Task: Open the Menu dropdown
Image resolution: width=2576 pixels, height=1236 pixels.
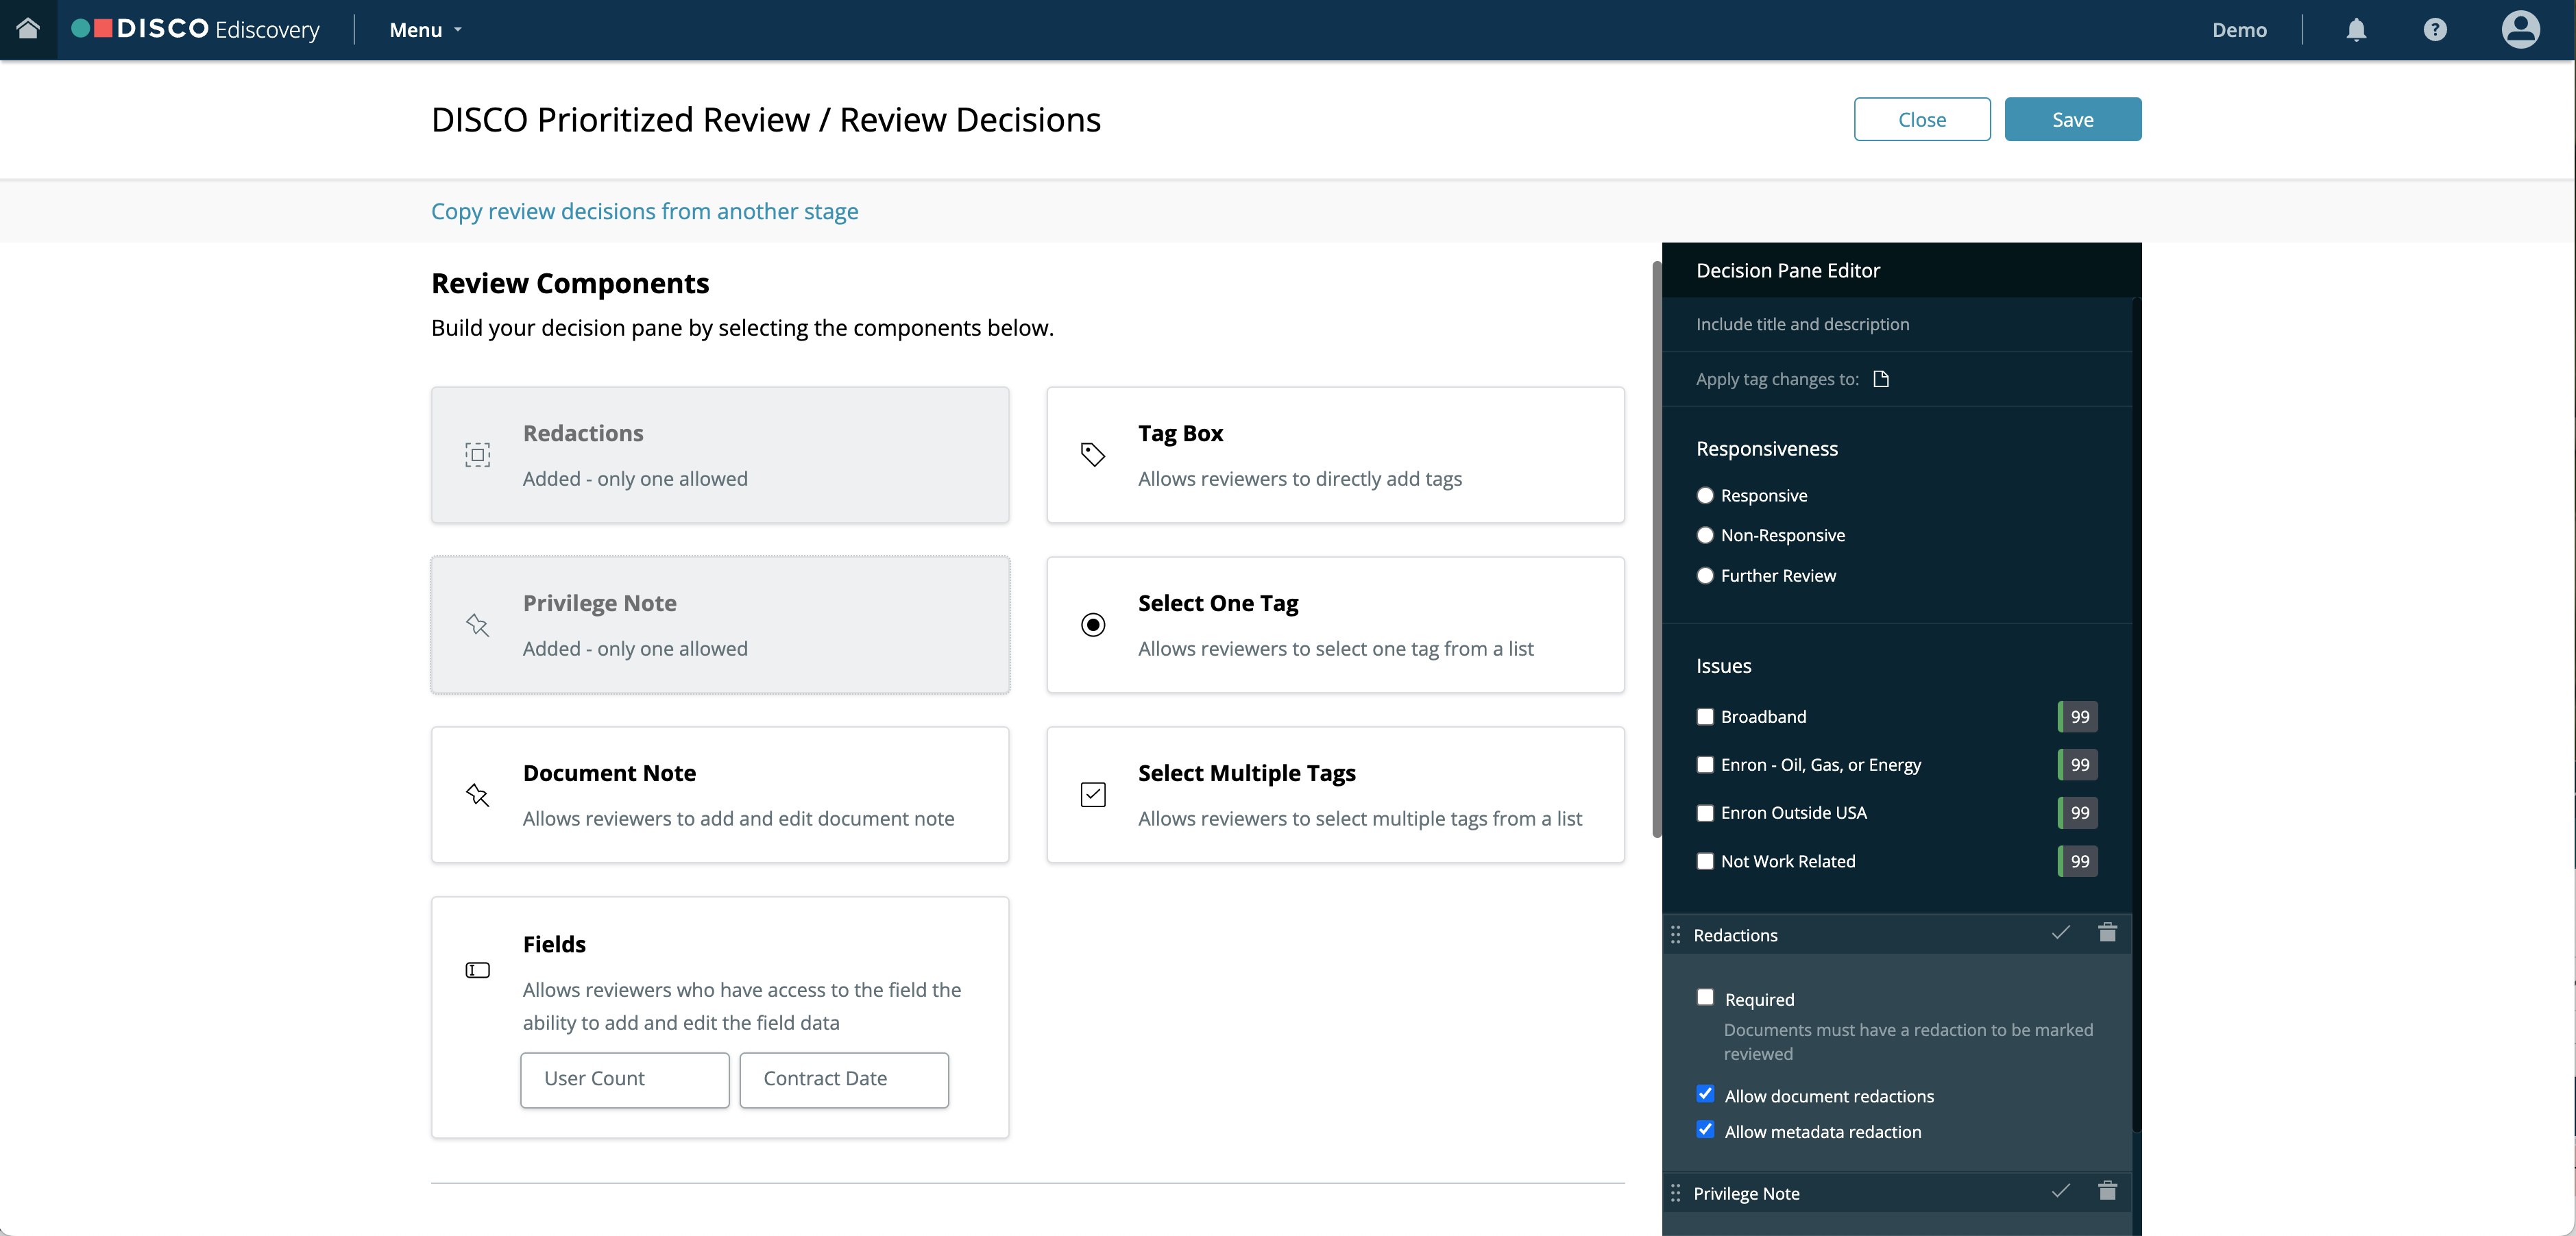Action: point(426,30)
